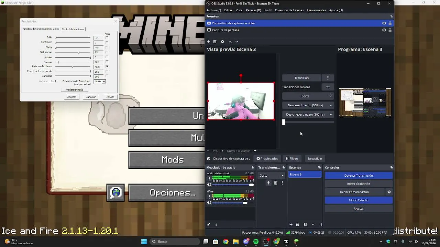
Task: Adjust the fifine volume slider
Action: pos(245,203)
